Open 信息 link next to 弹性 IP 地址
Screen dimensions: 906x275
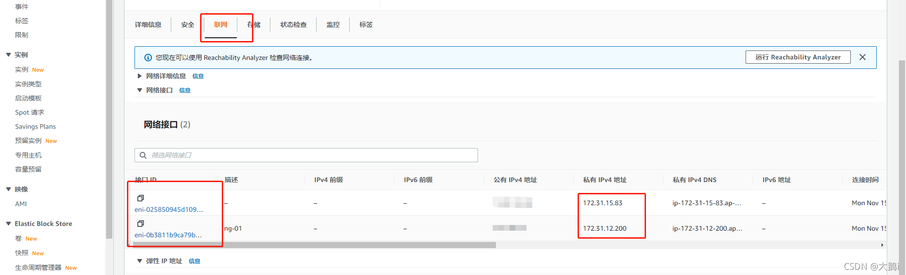pos(194,261)
